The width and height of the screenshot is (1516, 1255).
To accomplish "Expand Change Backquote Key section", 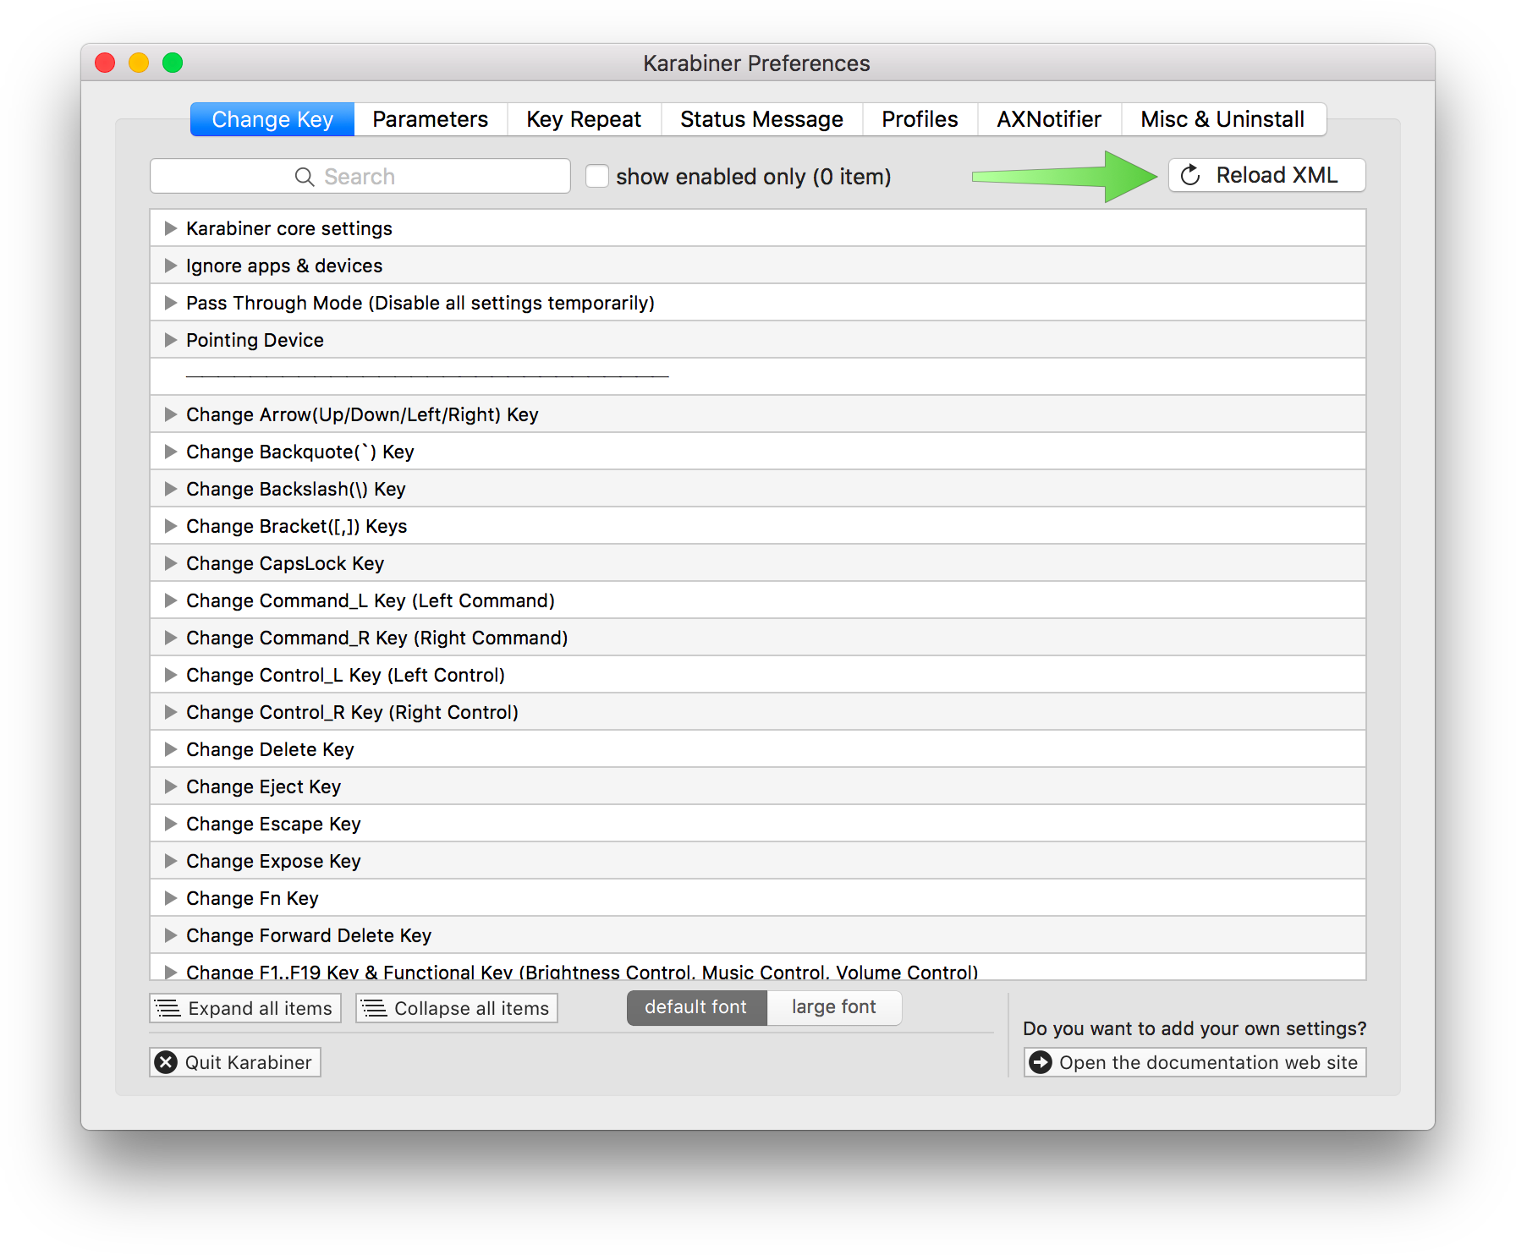I will [x=171, y=452].
